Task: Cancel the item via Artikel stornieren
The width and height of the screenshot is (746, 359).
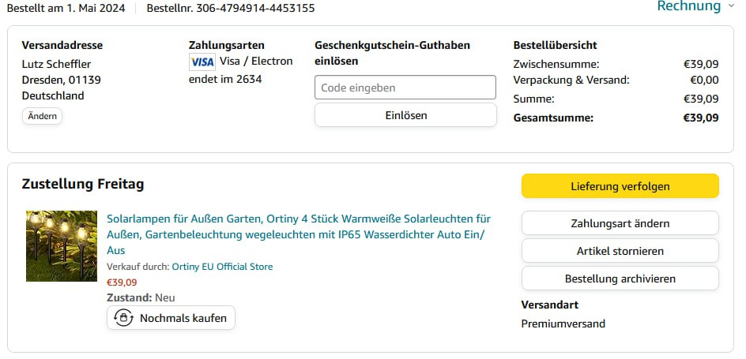Action: click(x=620, y=251)
